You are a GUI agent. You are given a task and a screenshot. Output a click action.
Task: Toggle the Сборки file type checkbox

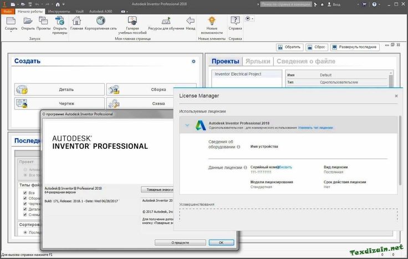[x=25, y=198]
